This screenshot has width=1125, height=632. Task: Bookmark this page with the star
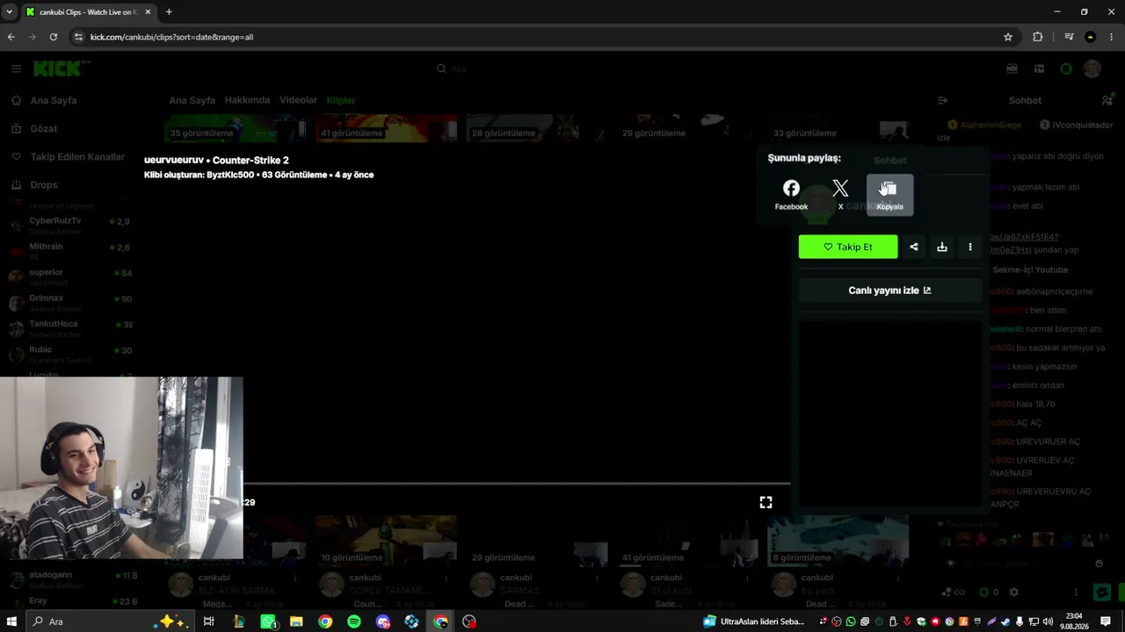[x=1008, y=37]
